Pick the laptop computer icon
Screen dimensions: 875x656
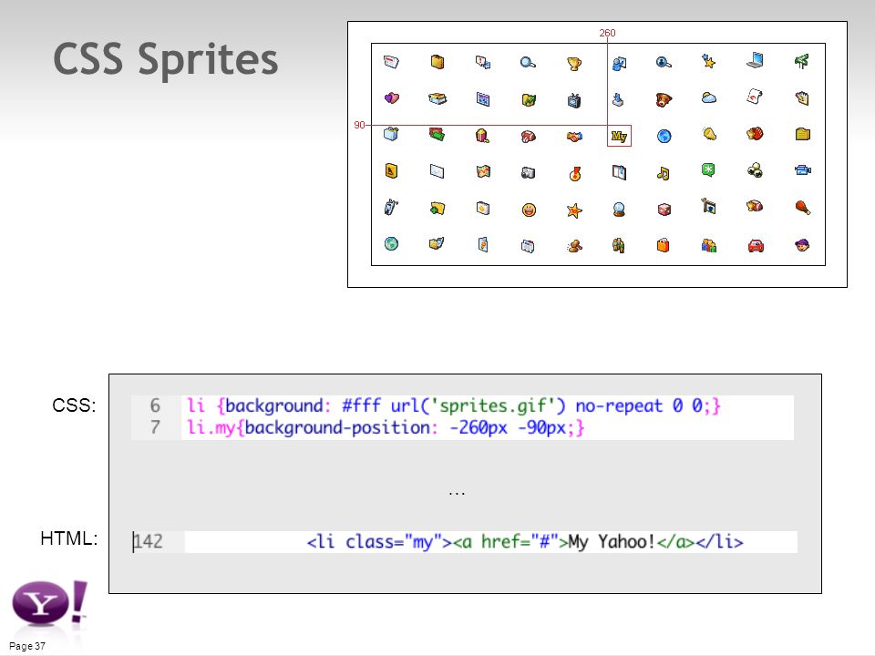[x=755, y=60]
